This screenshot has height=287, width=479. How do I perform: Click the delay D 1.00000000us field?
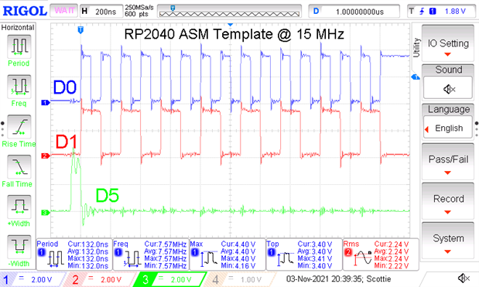(354, 12)
